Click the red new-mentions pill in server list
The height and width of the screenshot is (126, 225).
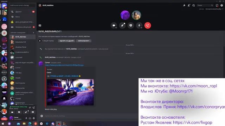point(4,119)
